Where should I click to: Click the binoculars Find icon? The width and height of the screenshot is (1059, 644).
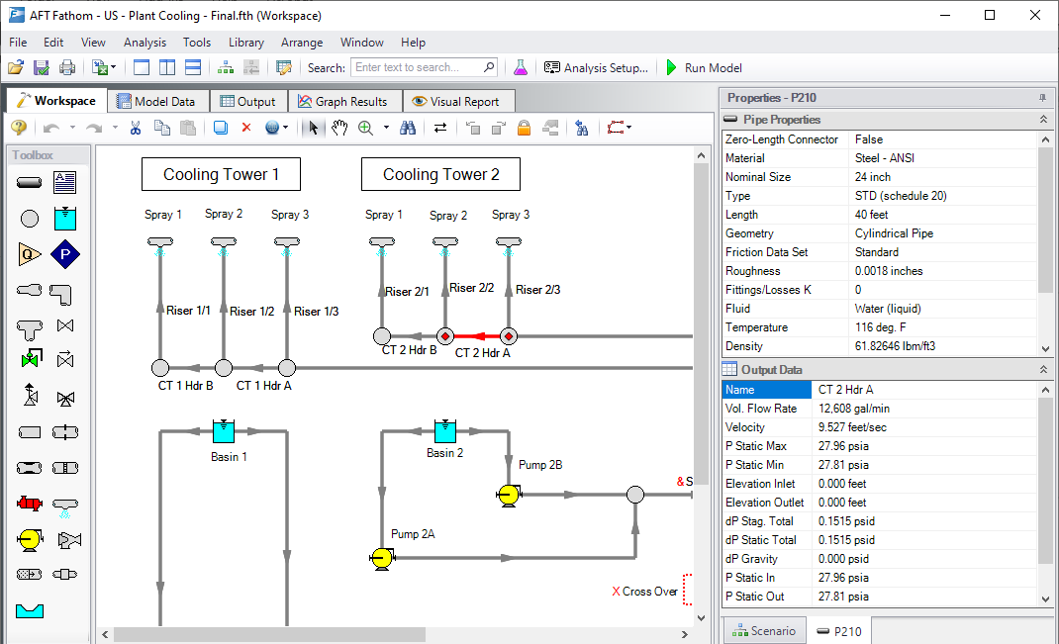(x=407, y=128)
